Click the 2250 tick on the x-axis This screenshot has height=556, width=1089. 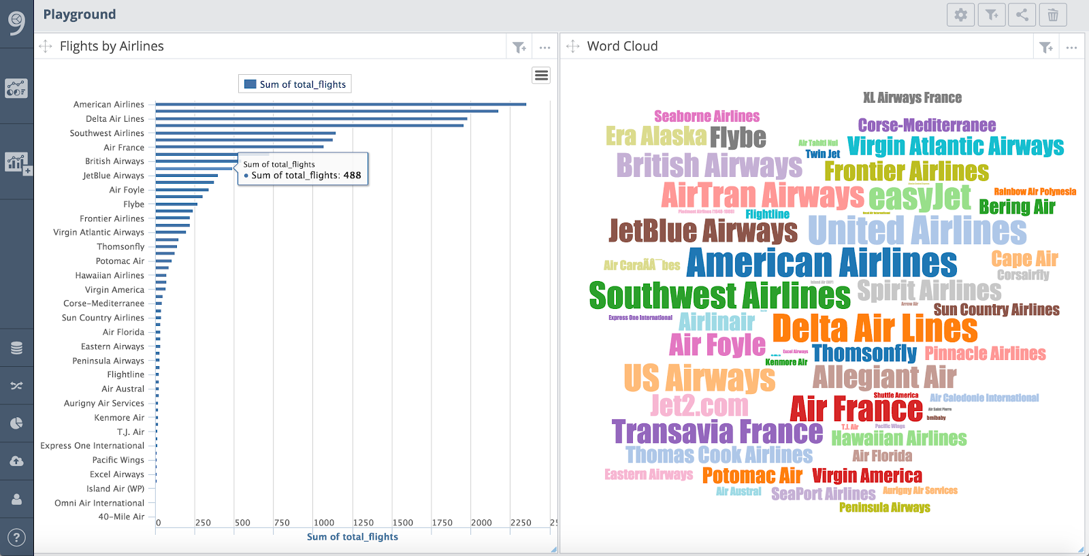click(x=521, y=523)
